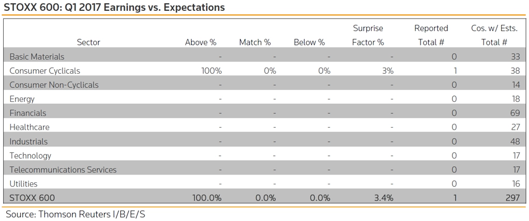The width and height of the screenshot is (529, 221).
Task: Click the Match % column header
Action: pyautogui.click(x=255, y=42)
